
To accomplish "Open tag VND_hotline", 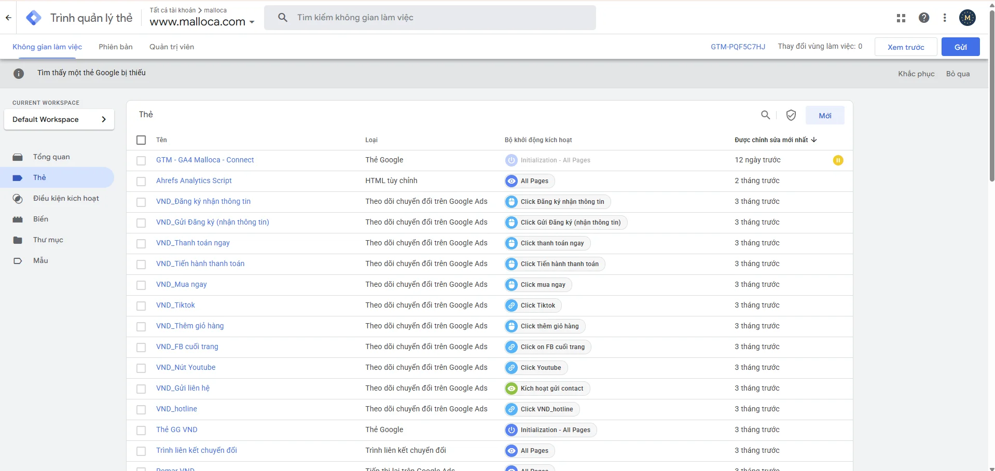I will tap(176, 409).
